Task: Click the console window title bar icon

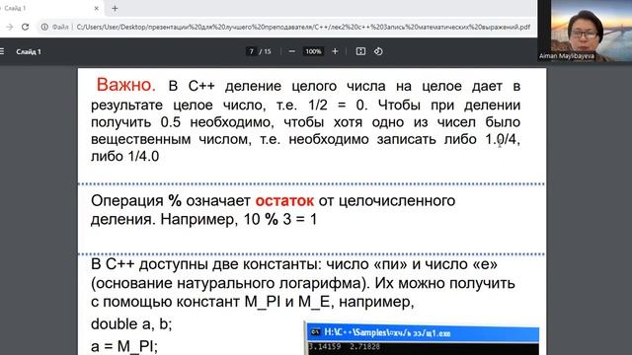Action: tap(316, 332)
